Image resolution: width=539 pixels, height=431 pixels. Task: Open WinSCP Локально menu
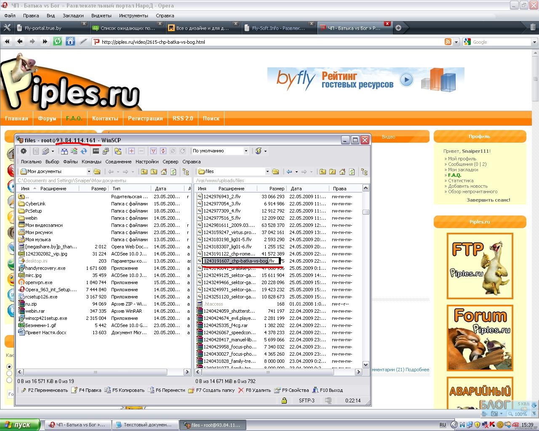click(31, 162)
